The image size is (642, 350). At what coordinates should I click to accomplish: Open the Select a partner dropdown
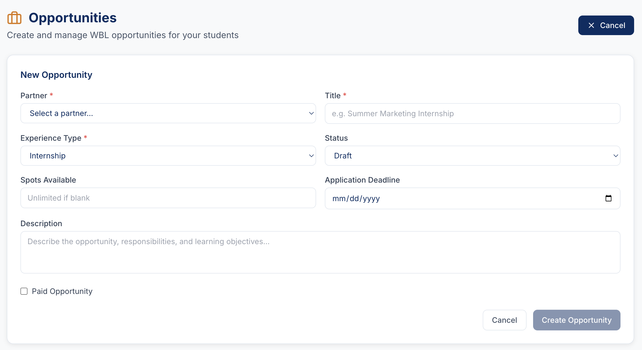click(168, 113)
